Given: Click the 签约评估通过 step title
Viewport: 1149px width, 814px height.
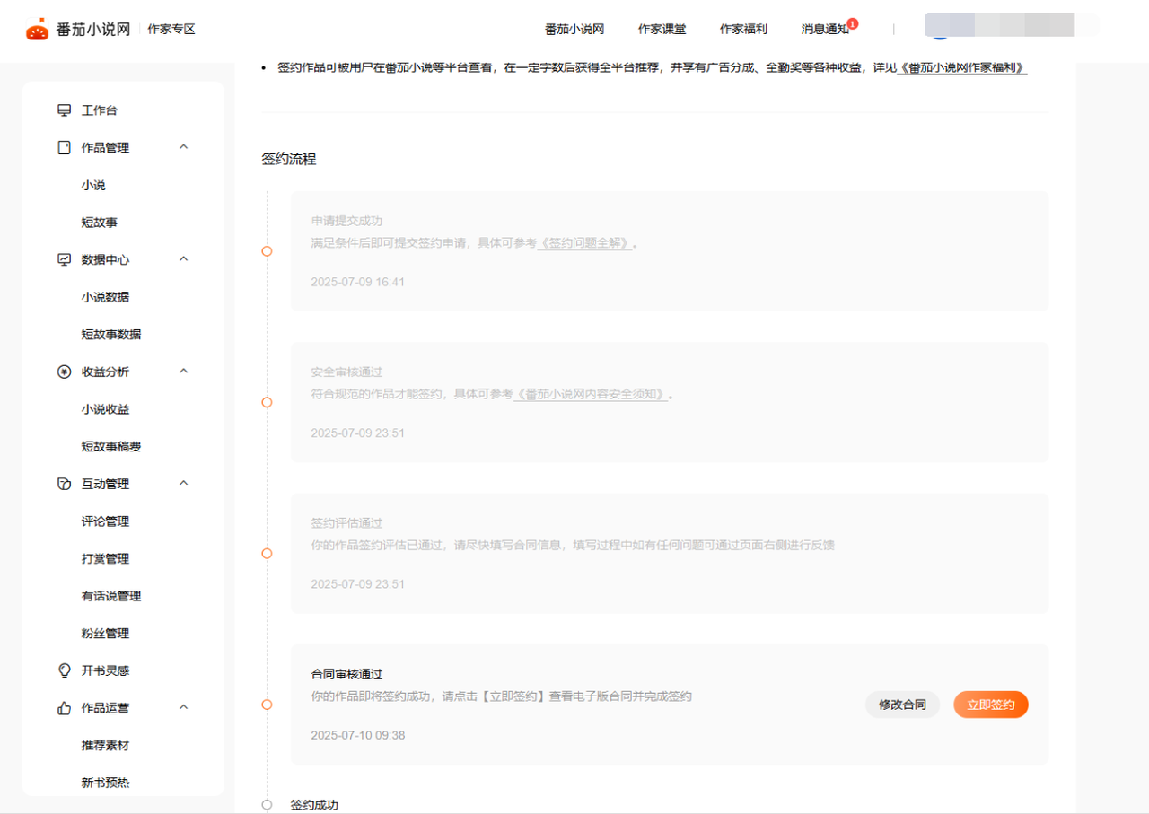Looking at the screenshot, I should point(347,523).
